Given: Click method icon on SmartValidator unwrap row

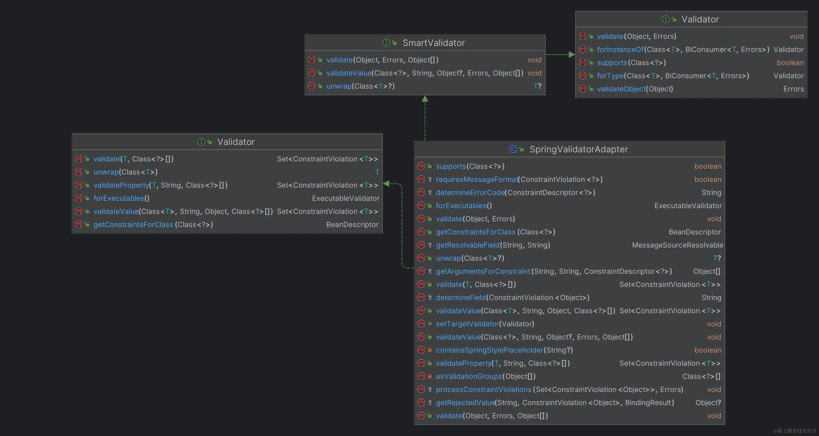Looking at the screenshot, I should (312, 86).
